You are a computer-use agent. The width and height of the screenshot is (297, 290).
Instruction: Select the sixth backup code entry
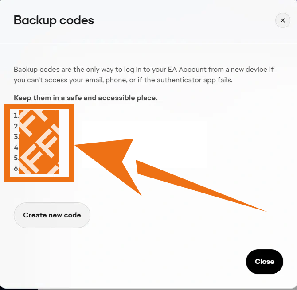point(38,169)
